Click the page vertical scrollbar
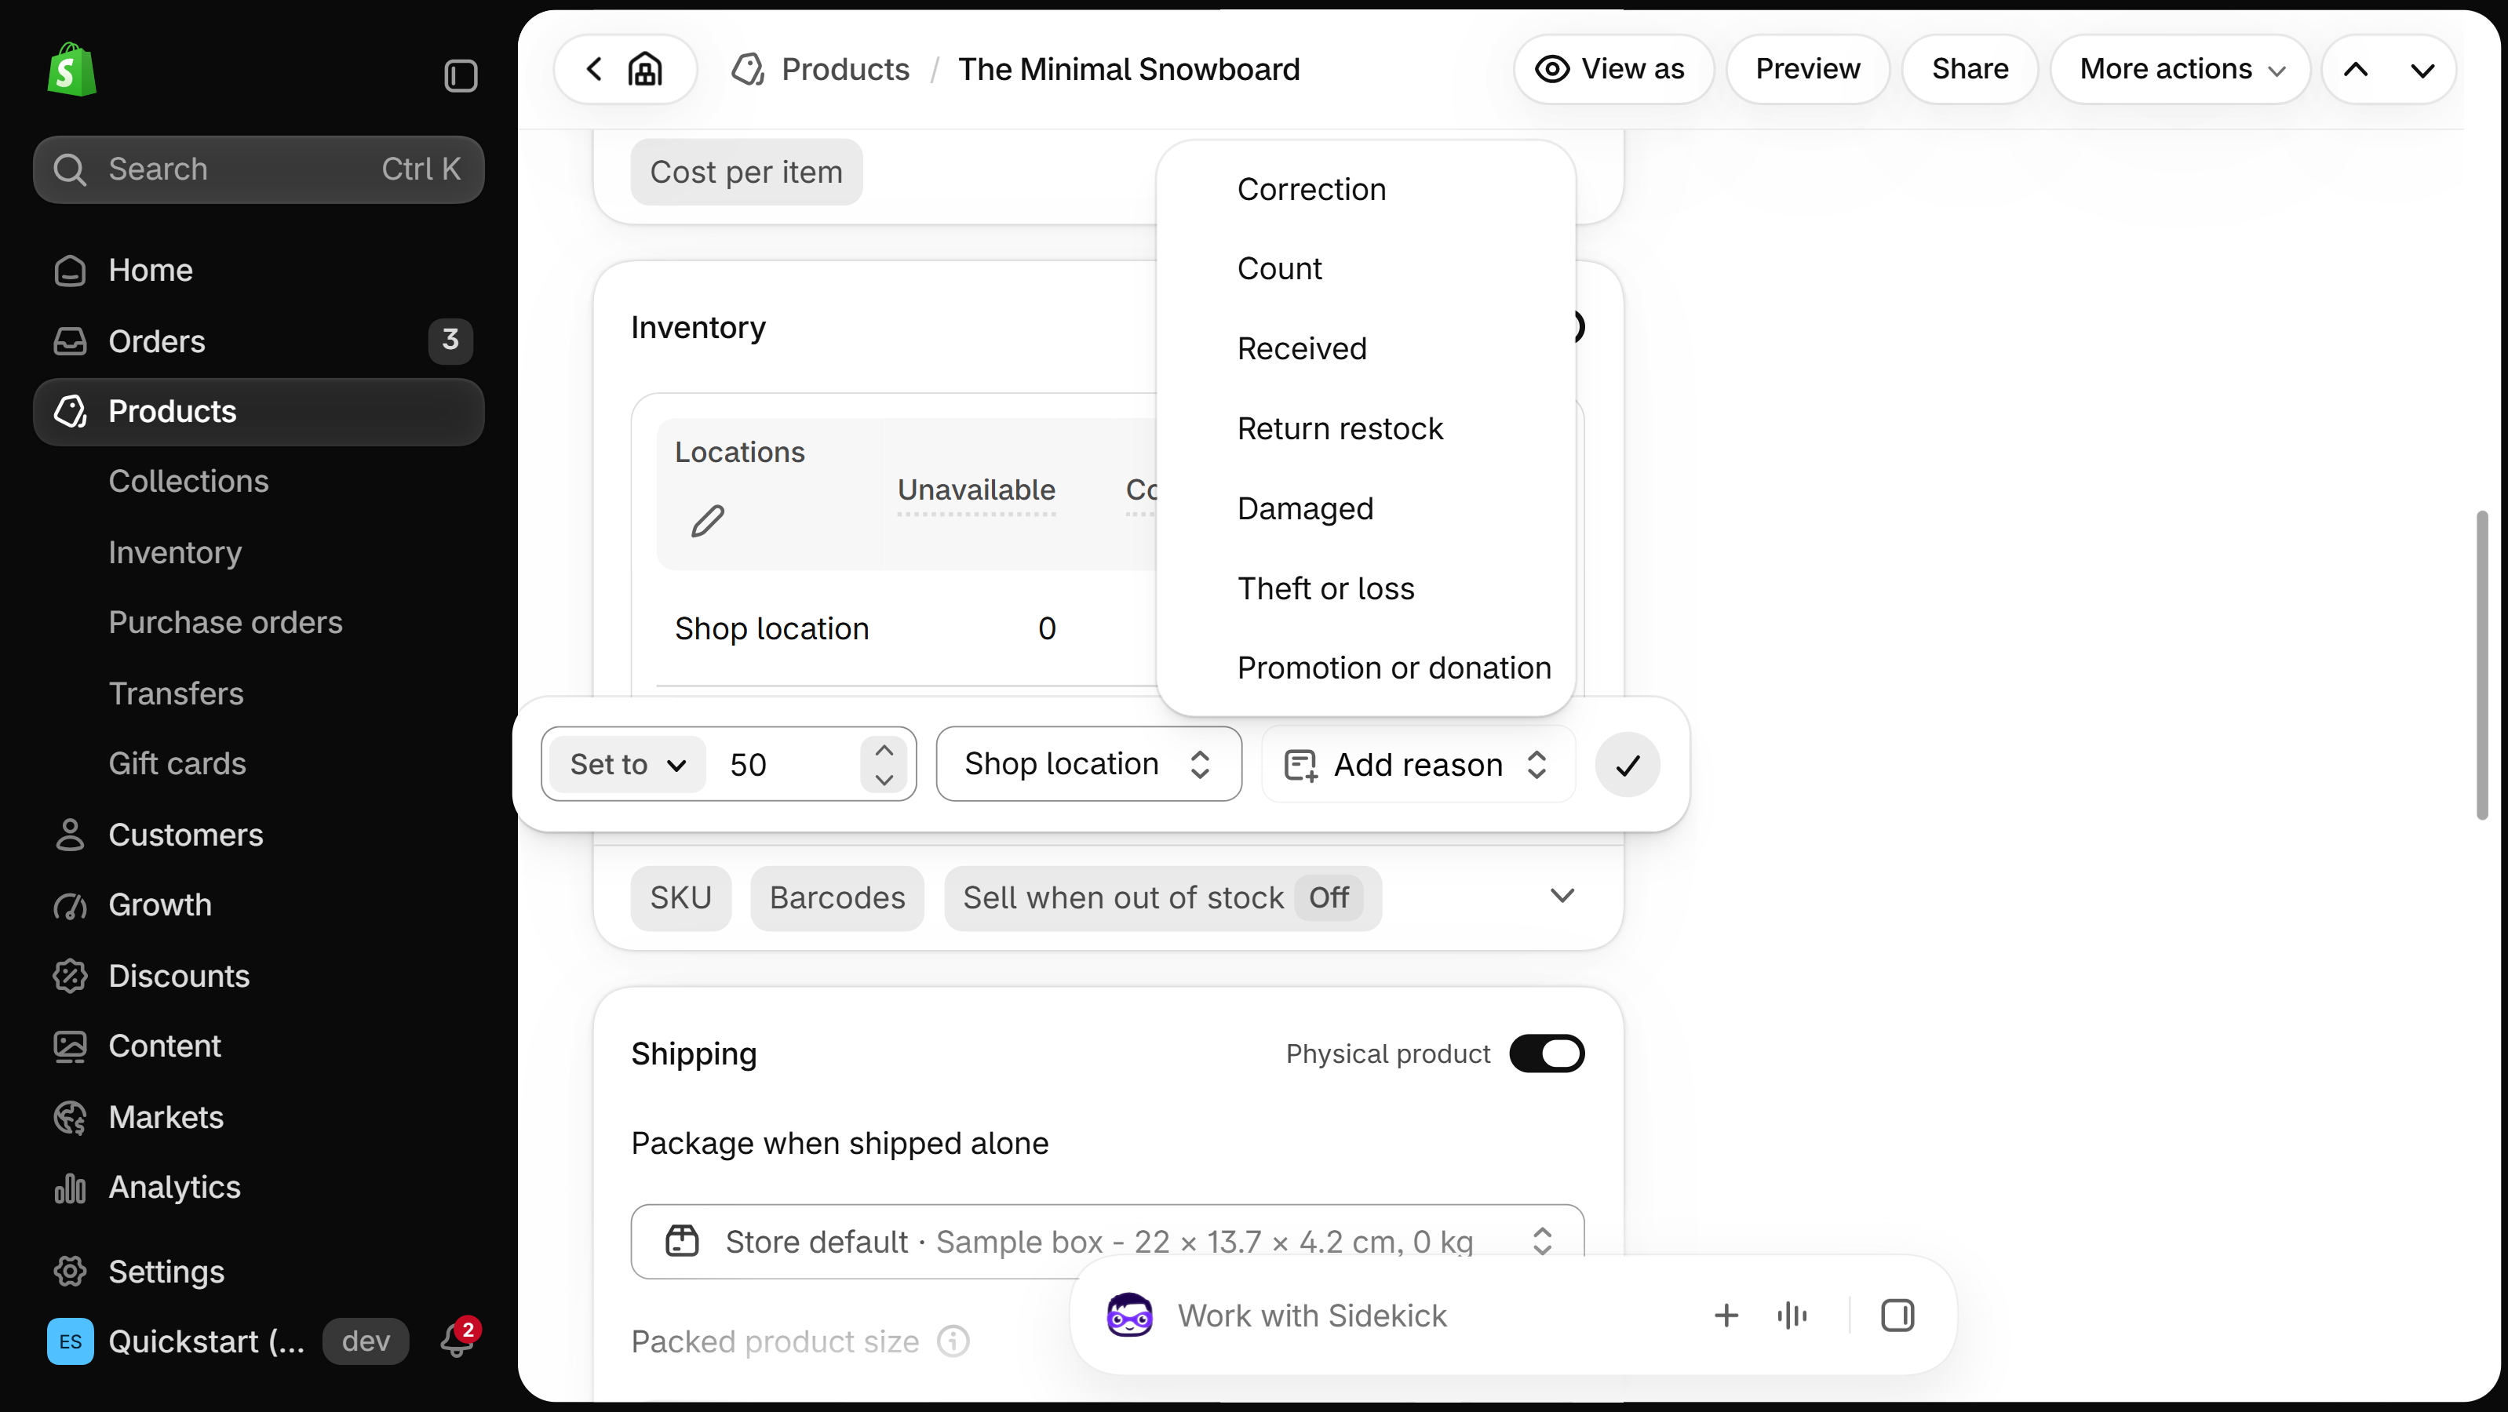Image resolution: width=2508 pixels, height=1412 pixels. [x=2481, y=666]
